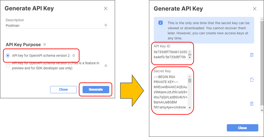Click the blue Close button in the right dialog

[242, 128]
